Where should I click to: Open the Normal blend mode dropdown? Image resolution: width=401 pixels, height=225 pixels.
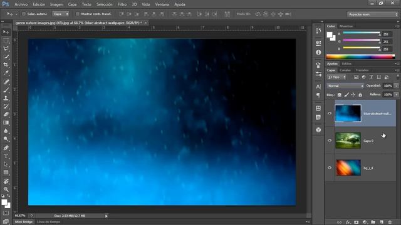(345, 86)
